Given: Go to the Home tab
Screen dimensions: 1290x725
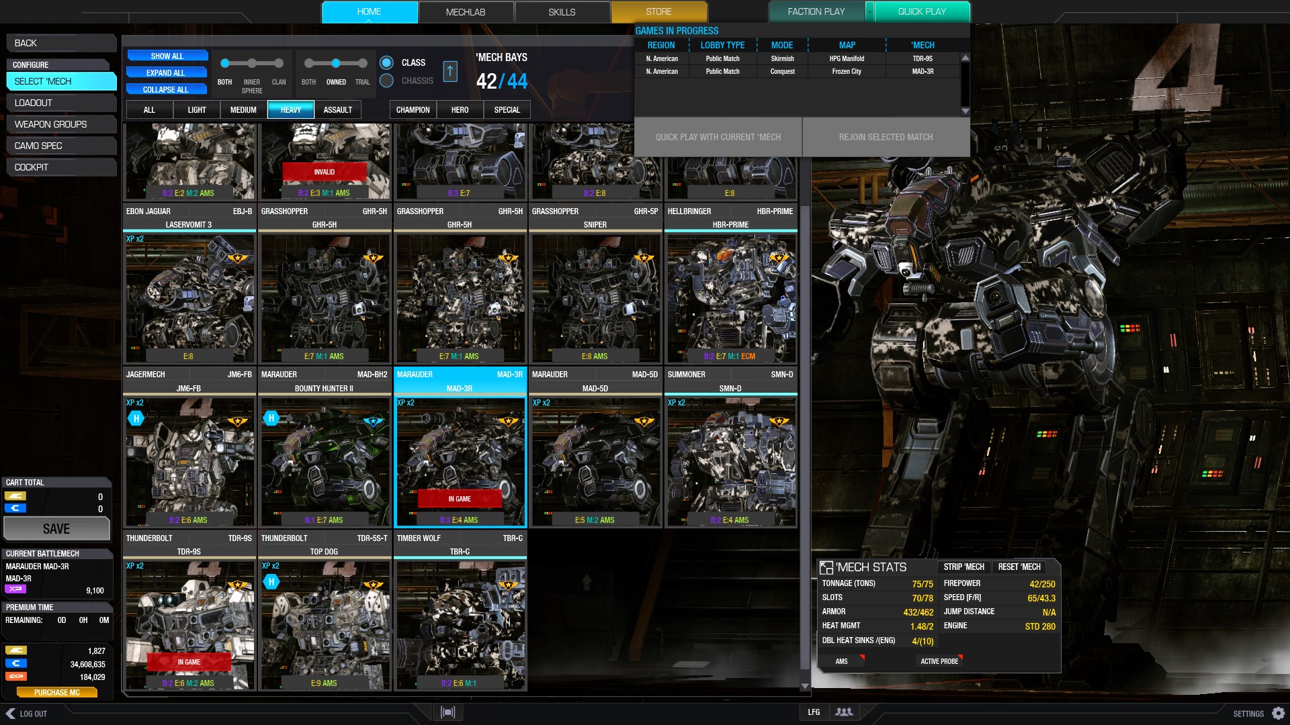Looking at the screenshot, I should tap(369, 12).
